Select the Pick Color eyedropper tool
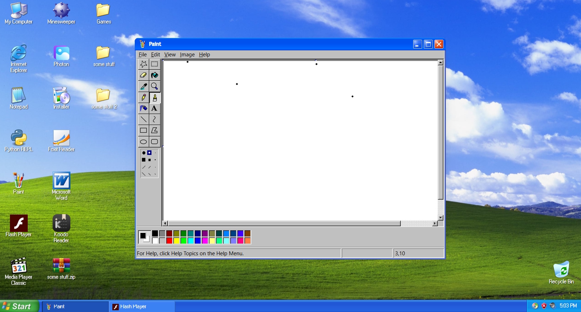 tap(143, 86)
